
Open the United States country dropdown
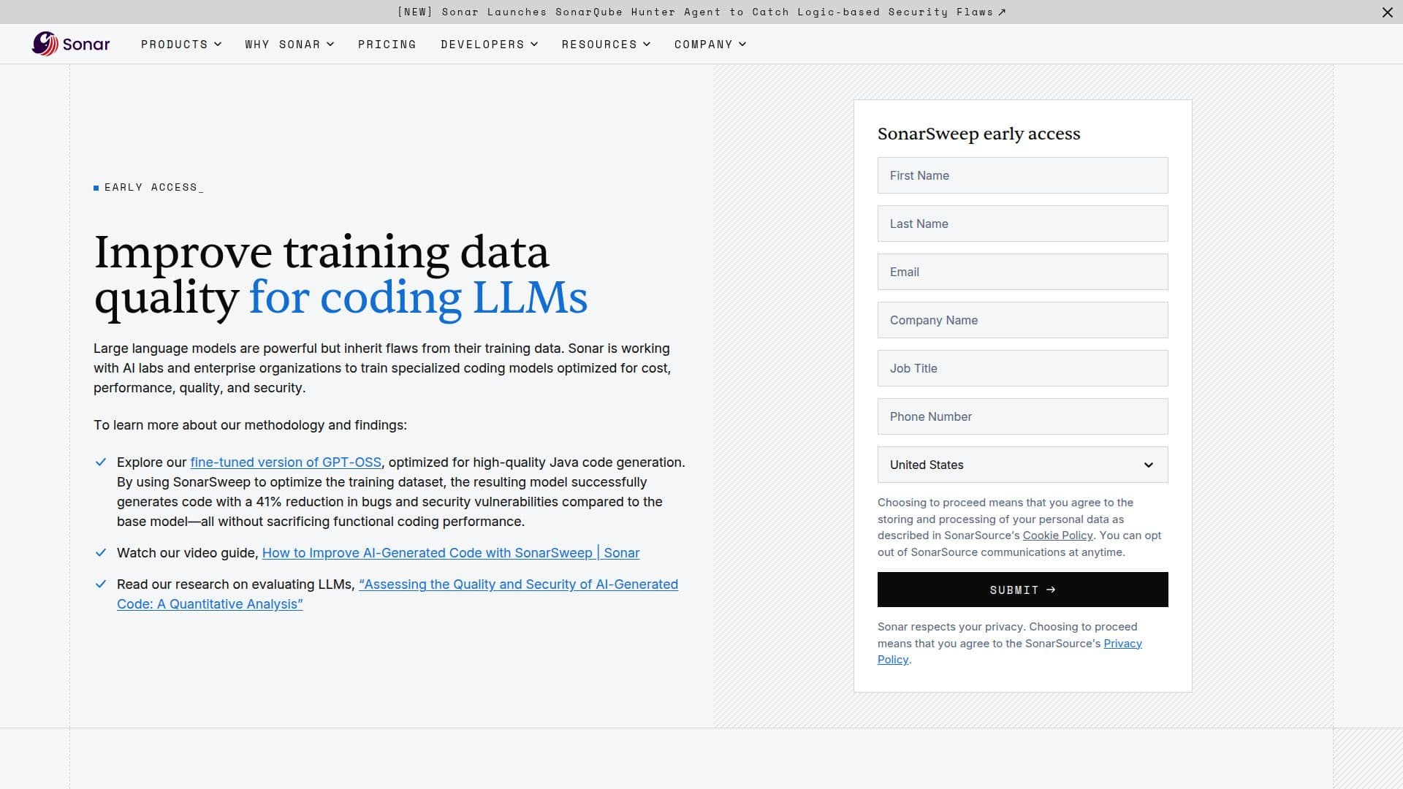[x=1022, y=465]
